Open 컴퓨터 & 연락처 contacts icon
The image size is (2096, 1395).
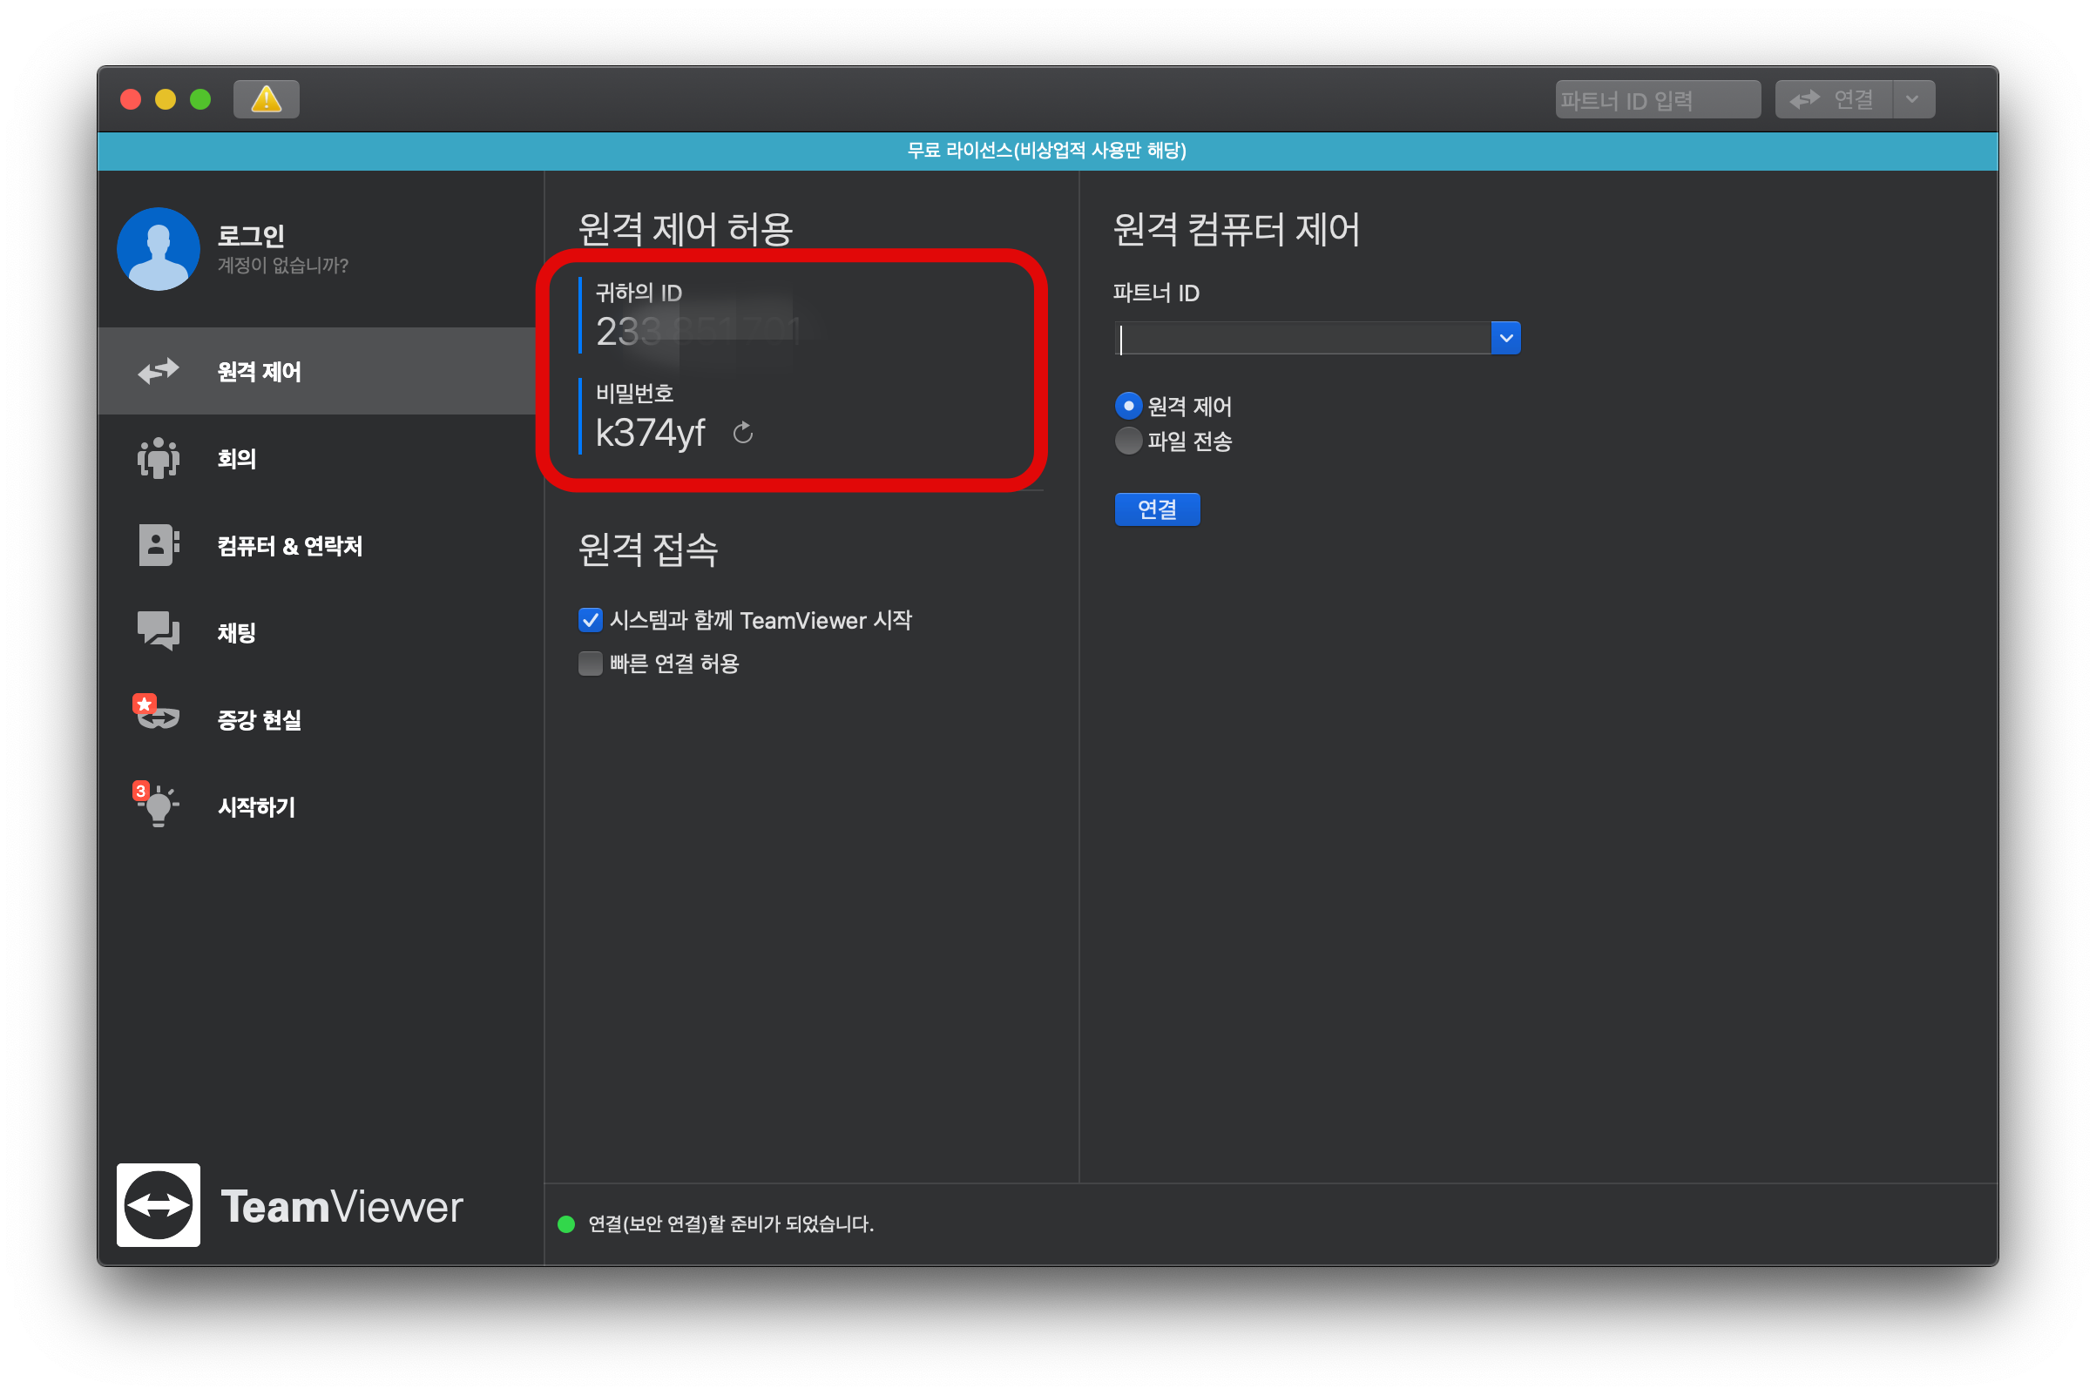pyautogui.click(x=159, y=545)
